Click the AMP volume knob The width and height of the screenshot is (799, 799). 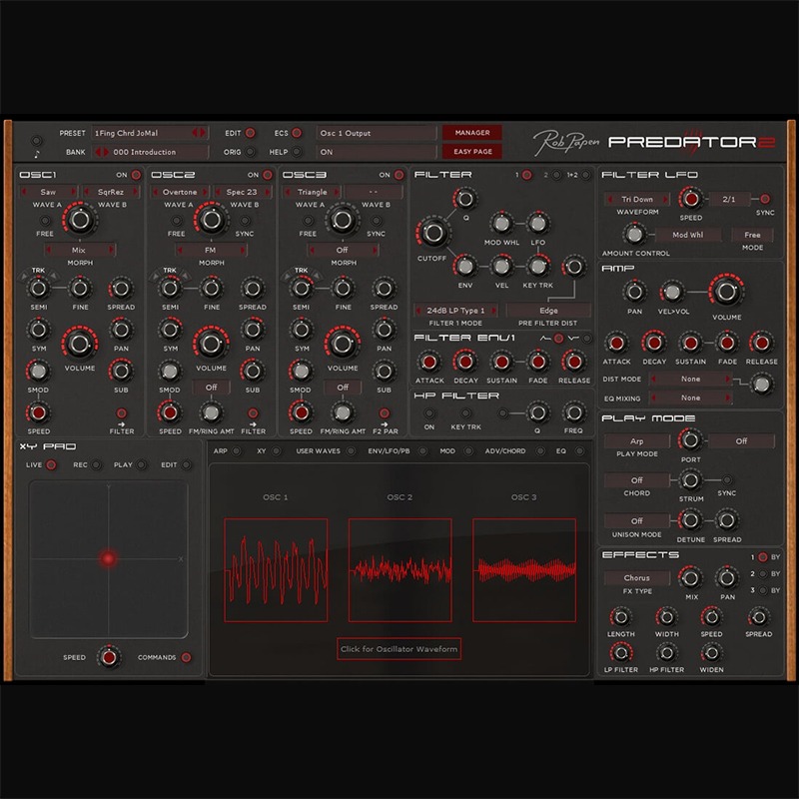point(726,292)
